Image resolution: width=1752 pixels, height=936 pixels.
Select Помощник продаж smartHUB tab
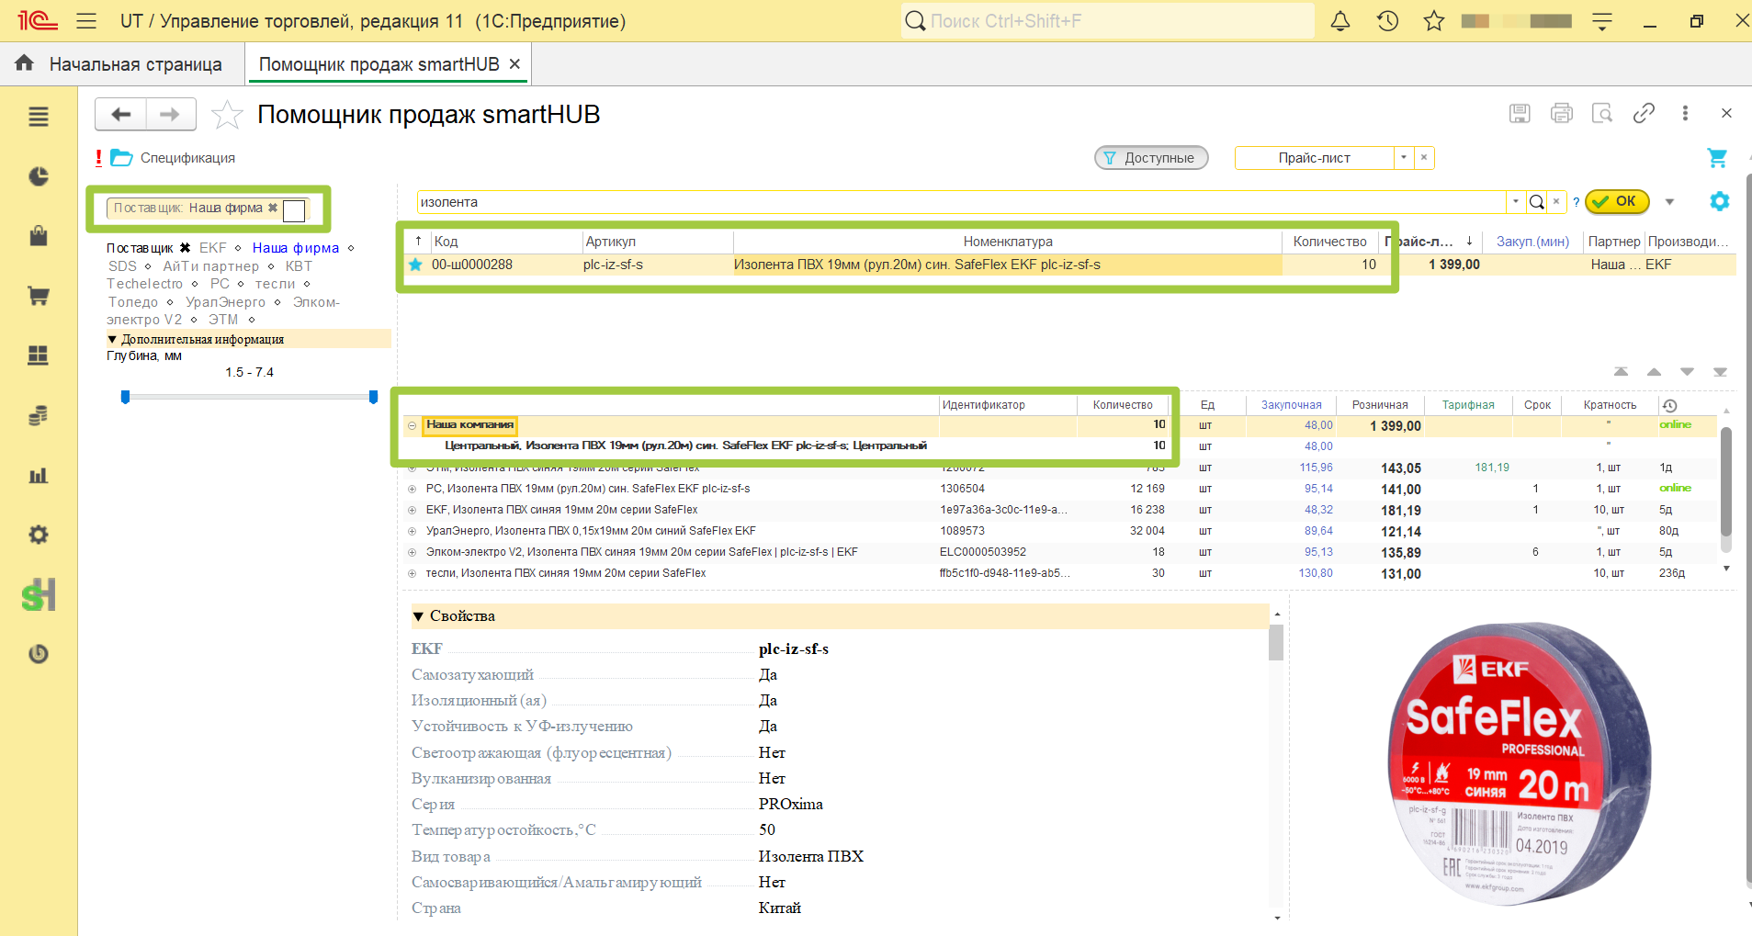click(x=379, y=64)
